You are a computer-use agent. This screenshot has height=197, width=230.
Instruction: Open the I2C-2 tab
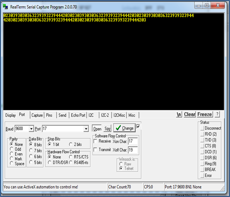(105, 115)
